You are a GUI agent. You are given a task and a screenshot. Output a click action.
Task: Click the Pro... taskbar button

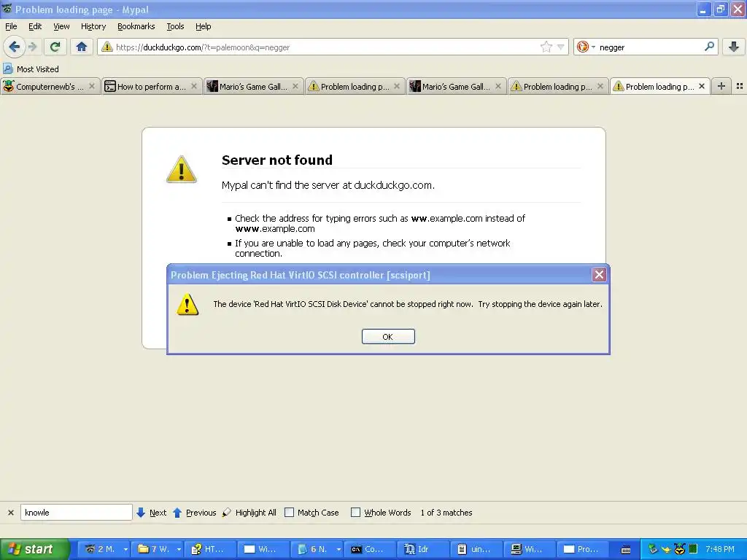[x=581, y=549]
